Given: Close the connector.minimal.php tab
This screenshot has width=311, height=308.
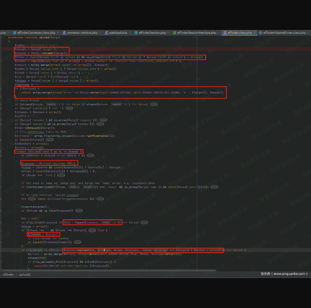Looking at the screenshot, I should pyautogui.click(x=100, y=33).
